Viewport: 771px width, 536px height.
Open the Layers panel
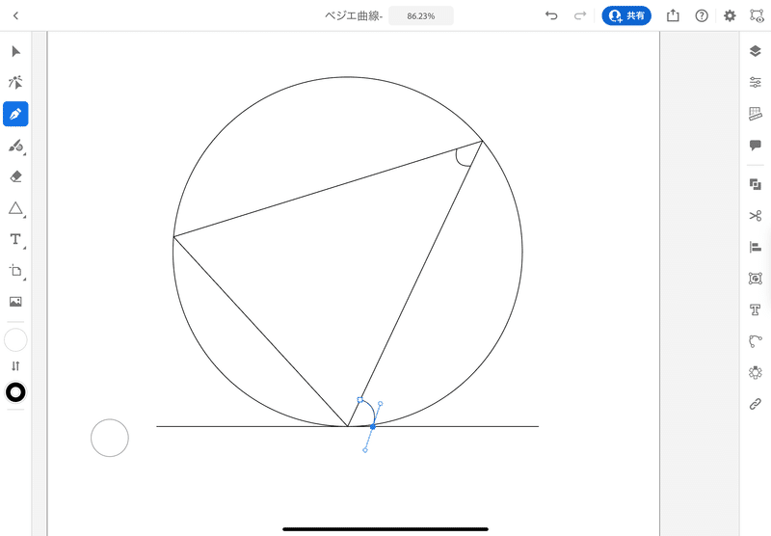pyautogui.click(x=756, y=51)
